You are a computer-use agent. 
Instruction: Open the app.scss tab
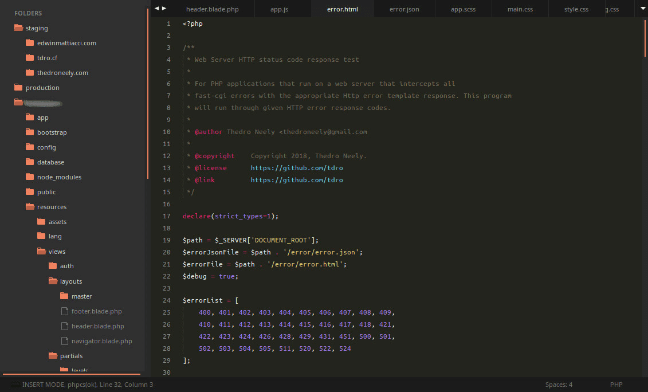(x=464, y=9)
